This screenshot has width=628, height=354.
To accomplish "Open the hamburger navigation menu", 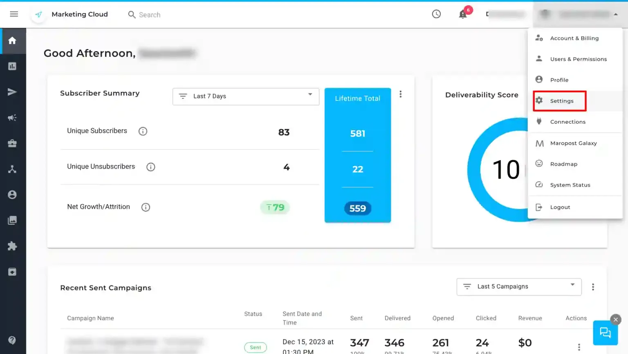I will (x=14, y=14).
